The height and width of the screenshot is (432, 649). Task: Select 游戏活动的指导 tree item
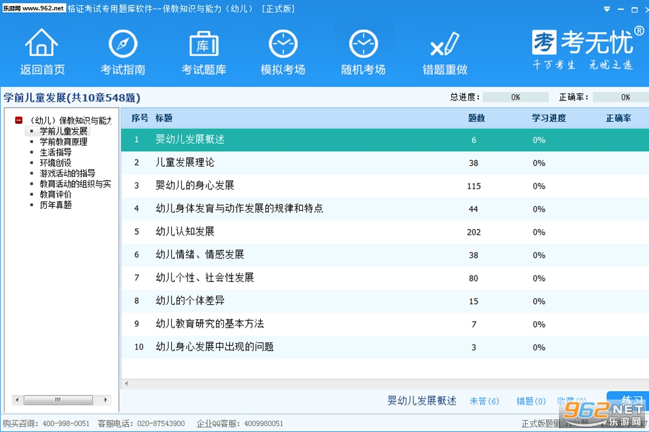point(67,173)
